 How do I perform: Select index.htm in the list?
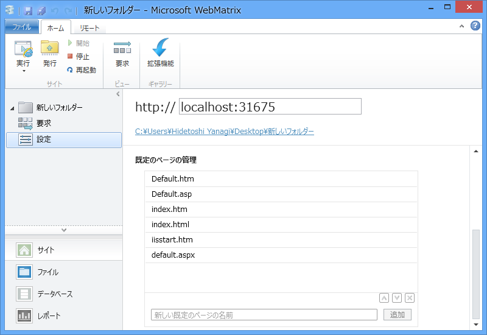tap(281, 210)
